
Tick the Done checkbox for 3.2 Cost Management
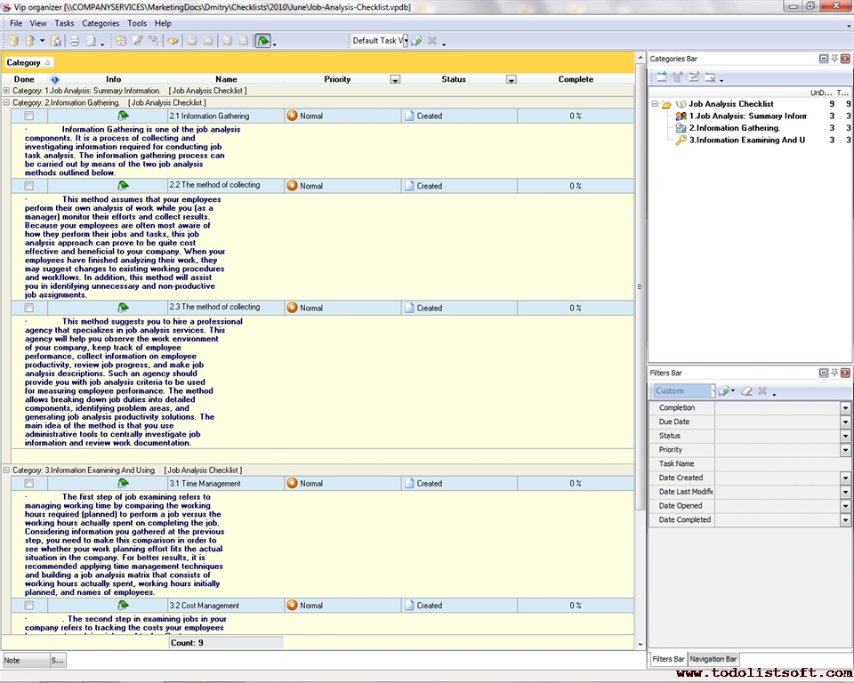tap(29, 606)
